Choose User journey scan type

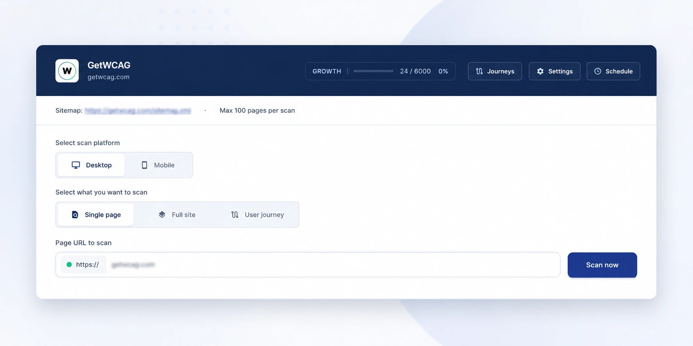pyautogui.click(x=257, y=215)
